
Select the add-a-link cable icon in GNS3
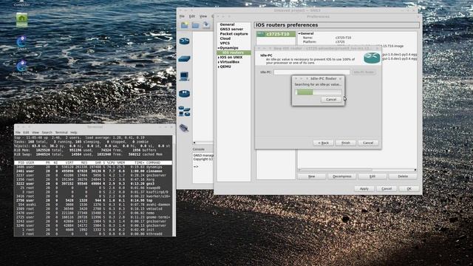pyautogui.click(x=184, y=128)
